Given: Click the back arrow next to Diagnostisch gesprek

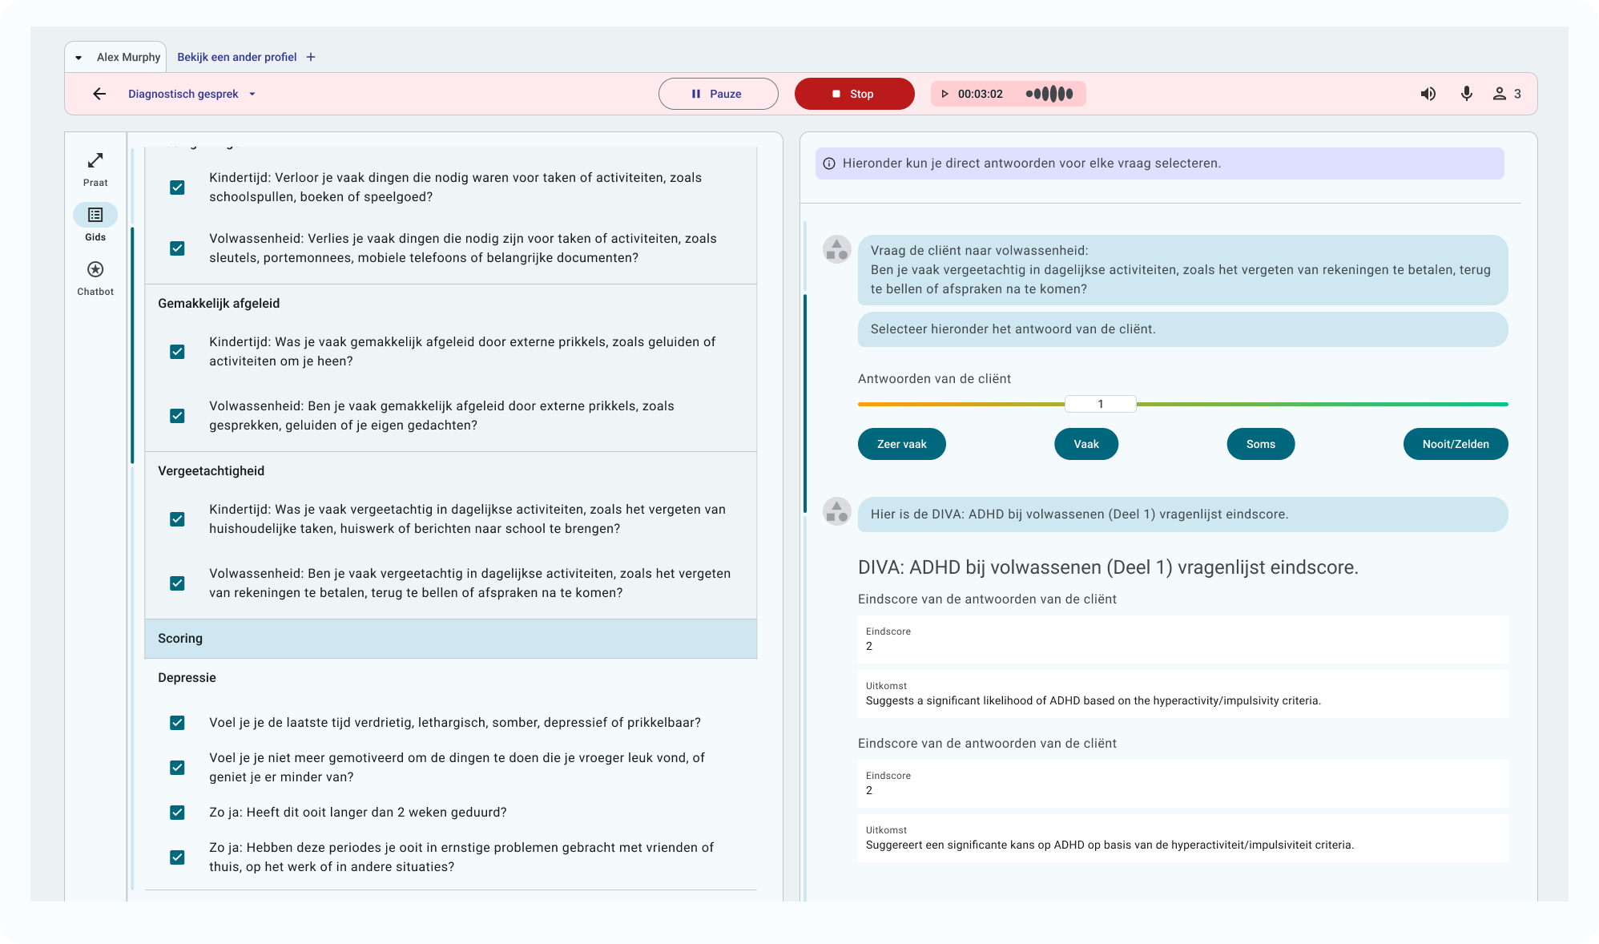Looking at the screenshot, I should point(99,94).
